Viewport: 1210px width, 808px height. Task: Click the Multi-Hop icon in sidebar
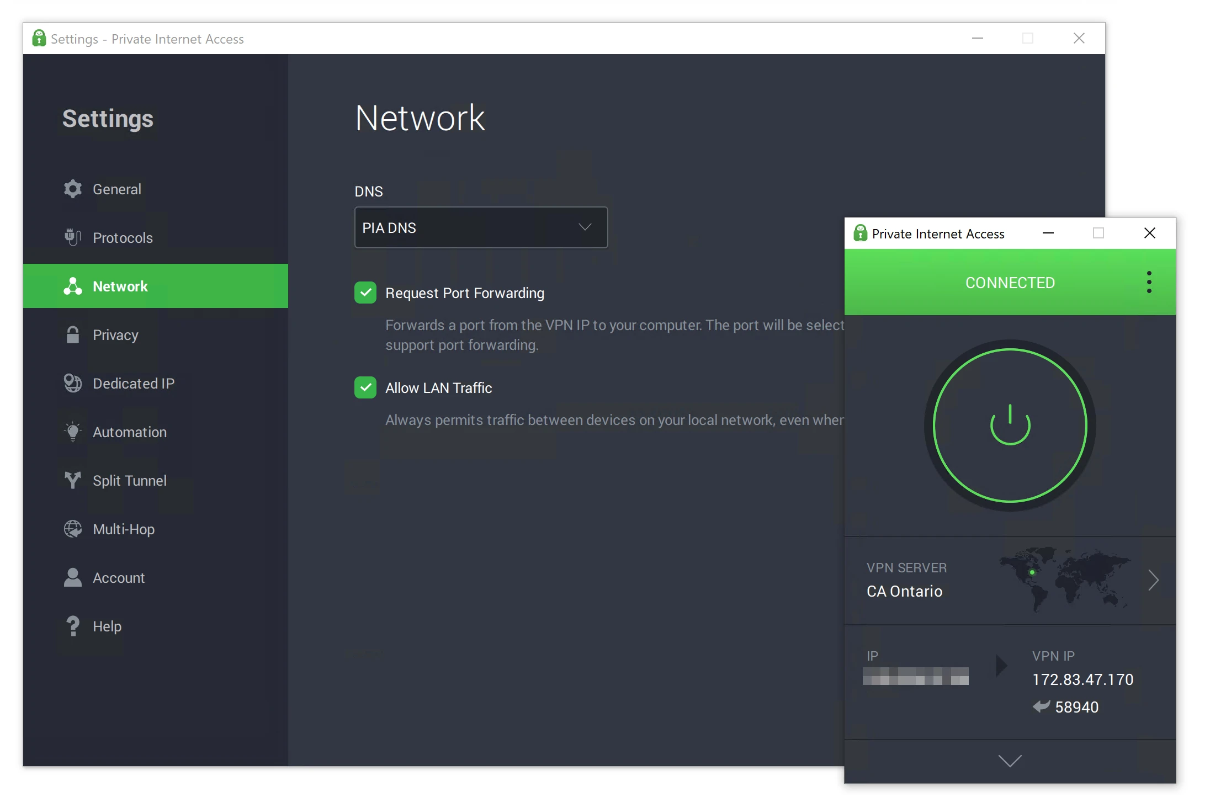[72, 528]
